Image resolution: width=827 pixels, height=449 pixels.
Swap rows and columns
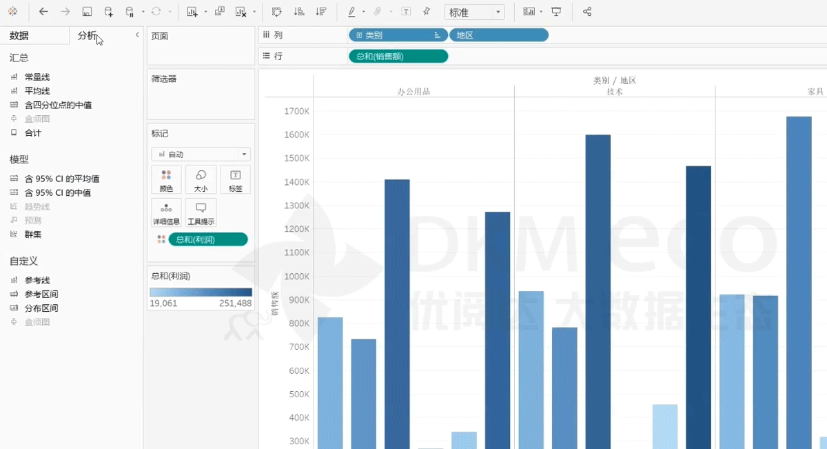[x=277, y=12]
